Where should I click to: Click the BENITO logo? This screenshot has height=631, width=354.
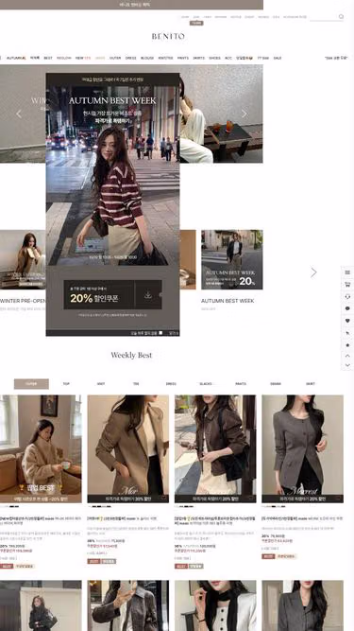[168, 36]
